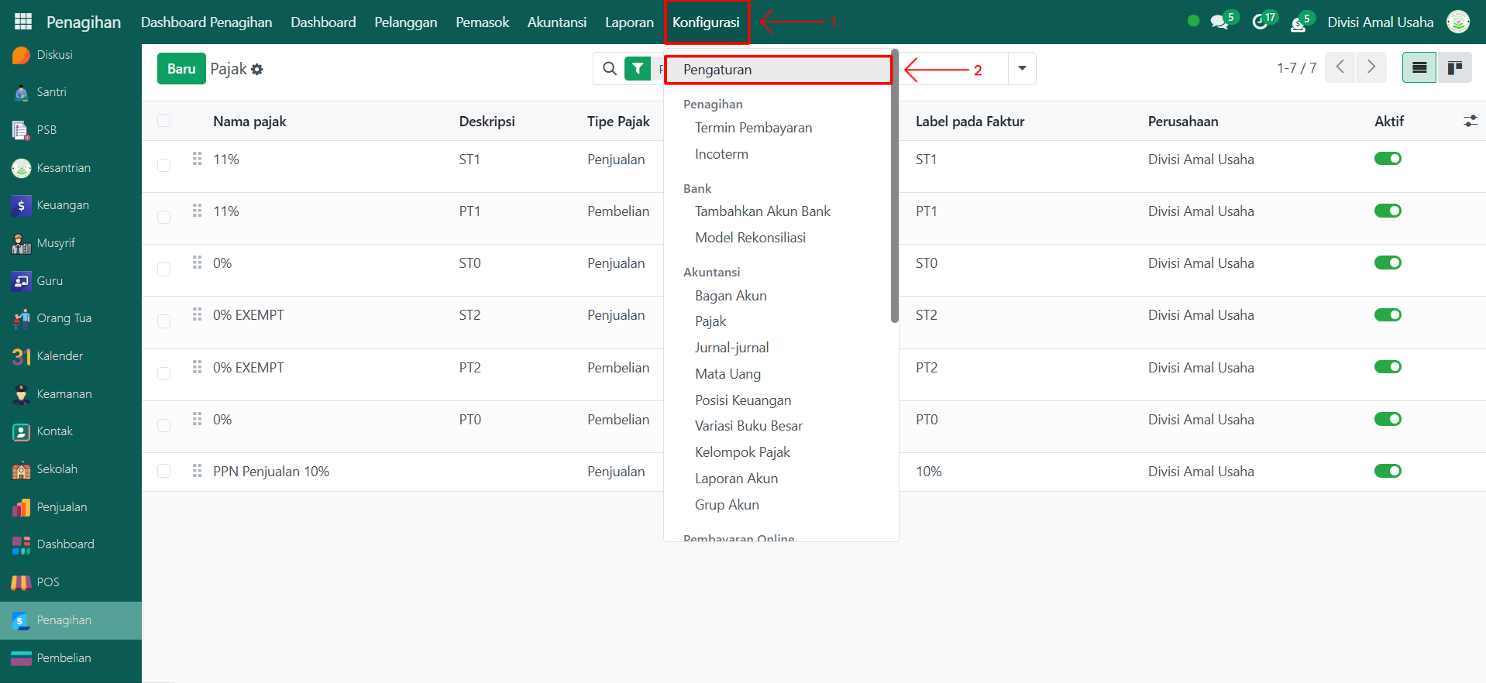Image resolution: width=1486 pixels, height=683 pixels.
Task: Choose Bagan Akun in the menu
Action: click(x=731, y=296)
